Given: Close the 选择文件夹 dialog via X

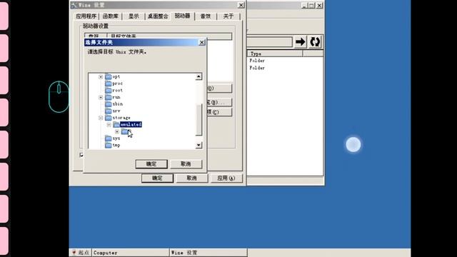Looking at the screenshot, I should tap(201, 43).
